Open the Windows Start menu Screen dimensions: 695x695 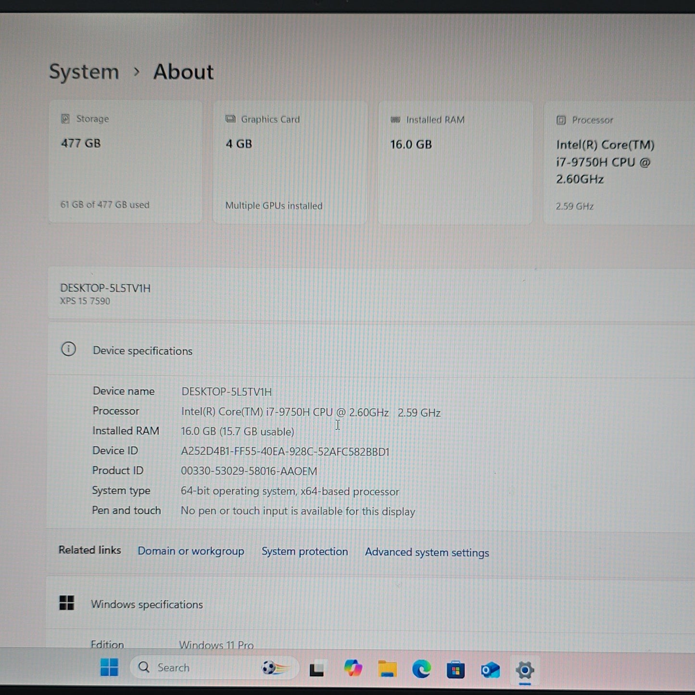[x=109, y=668]
